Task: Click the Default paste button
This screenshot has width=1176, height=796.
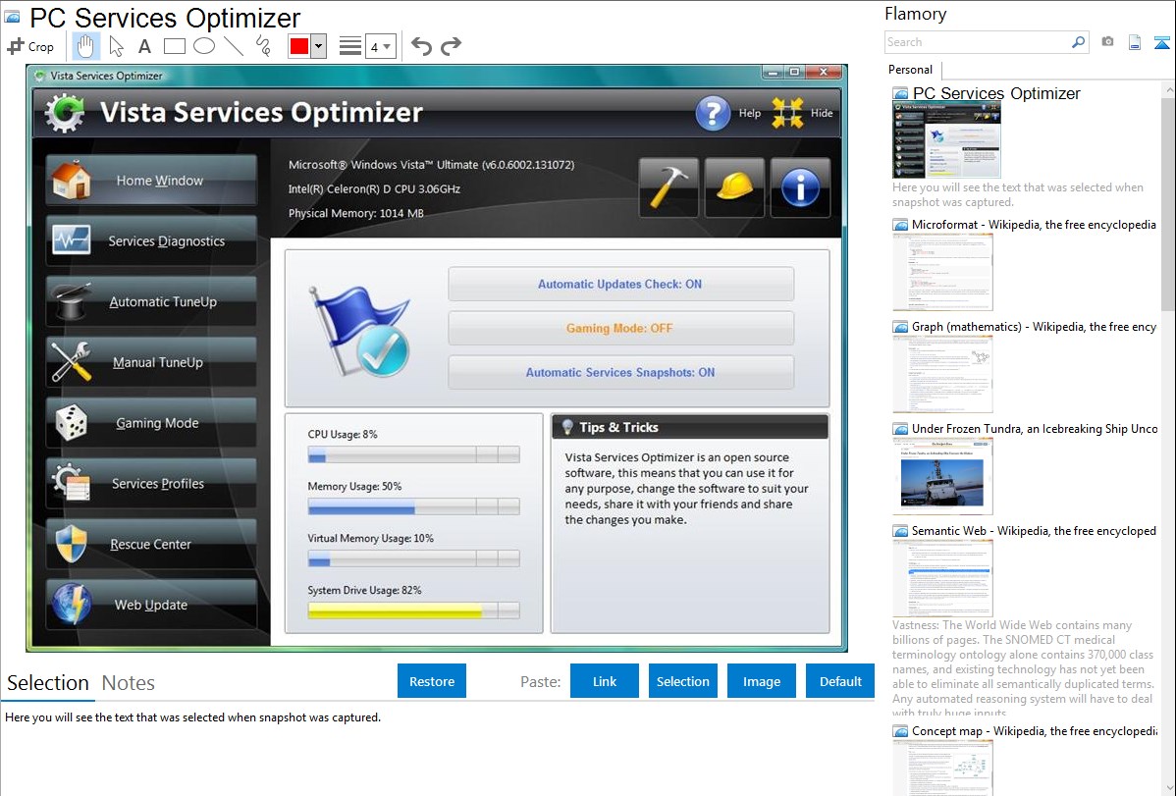Action: pos(840,681)
